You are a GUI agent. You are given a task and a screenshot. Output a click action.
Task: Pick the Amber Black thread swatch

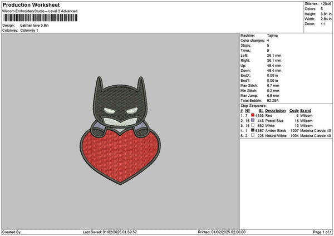tap(253, 130)
